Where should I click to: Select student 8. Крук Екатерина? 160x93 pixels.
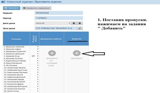[13, 63]
